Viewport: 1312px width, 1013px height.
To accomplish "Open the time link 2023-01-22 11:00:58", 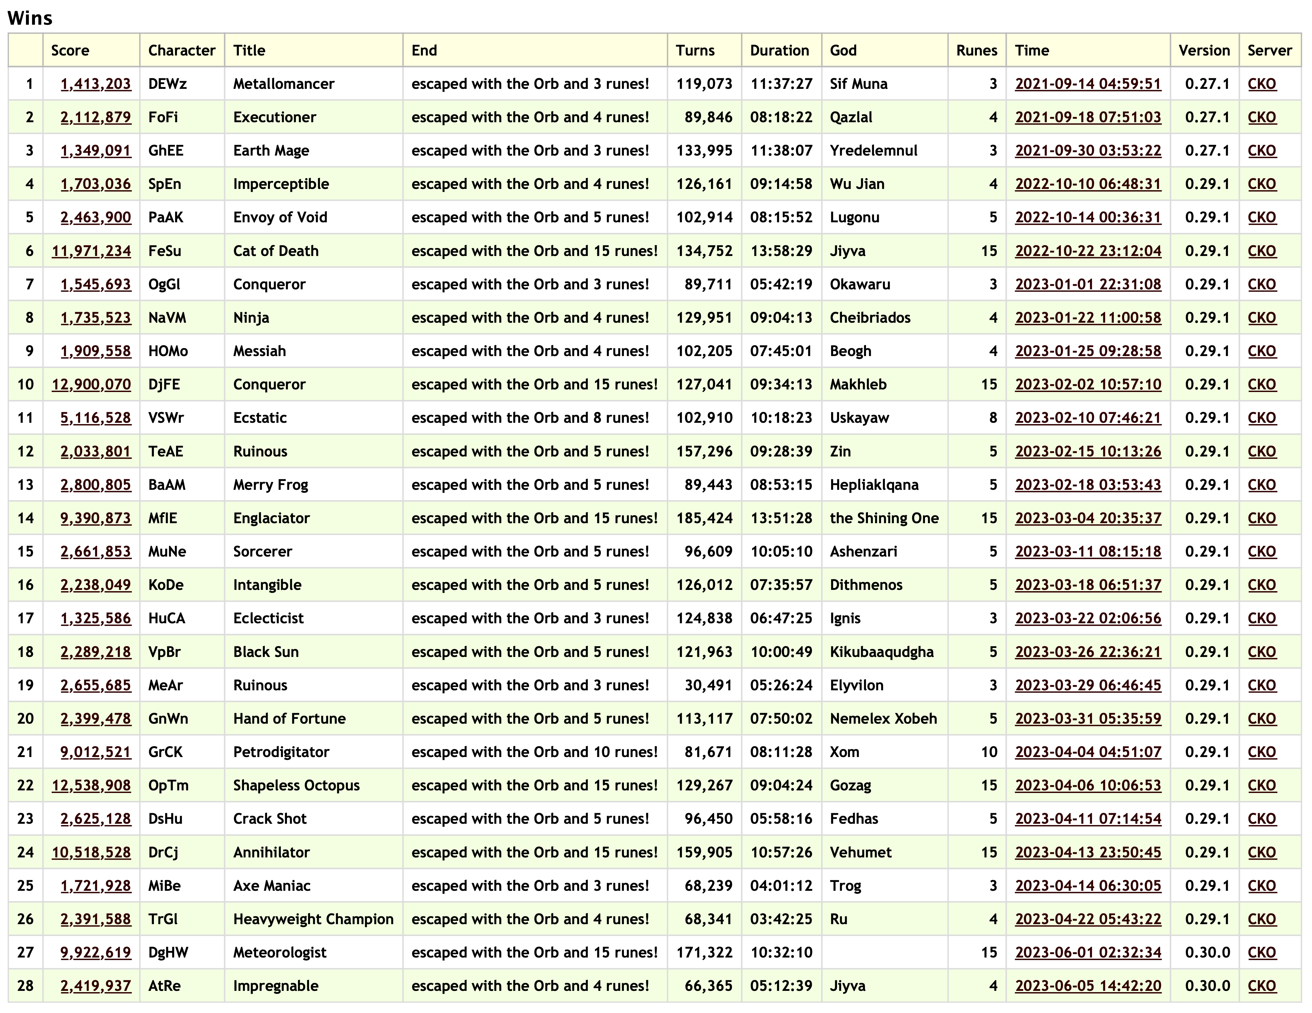I will (x=1088, y=317).
